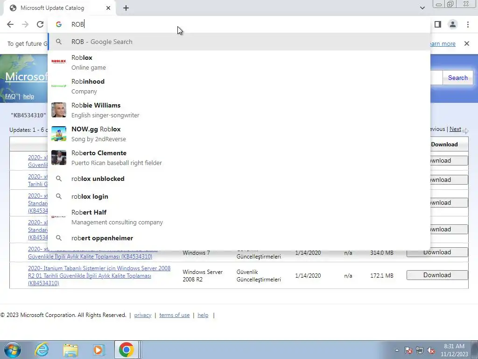The height and width of the screenshot is (359, 478).
Task: Go back using the browser back arrow
Action: click(x=10, y=24)
